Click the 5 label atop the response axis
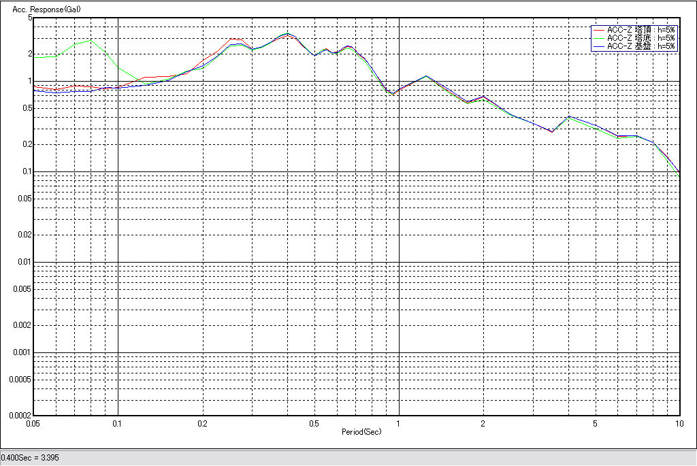Image resolution: width=697 pixels, height=466 pixels. click(30, 18)
